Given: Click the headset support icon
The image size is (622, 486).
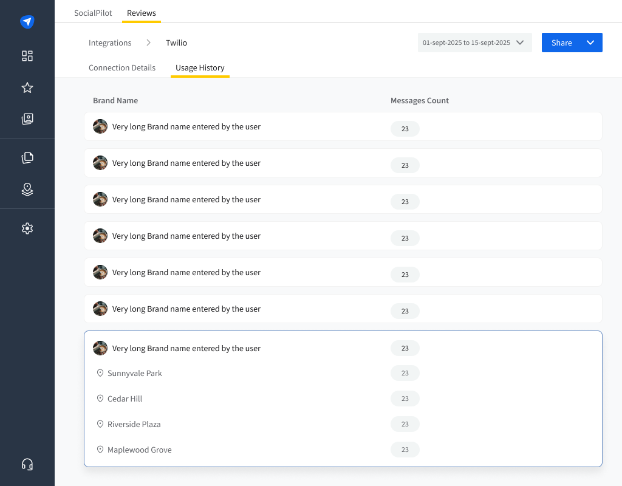Looking at the screenshot, I should [27, 464].
